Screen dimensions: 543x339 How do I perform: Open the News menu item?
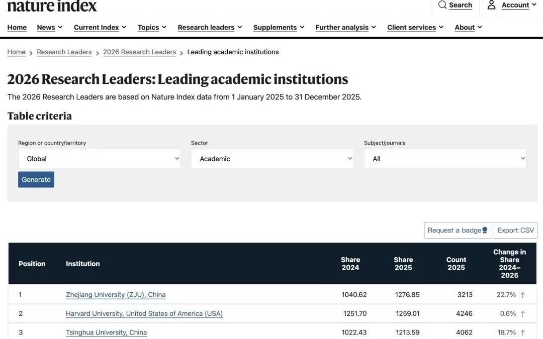tap(46, 27)
